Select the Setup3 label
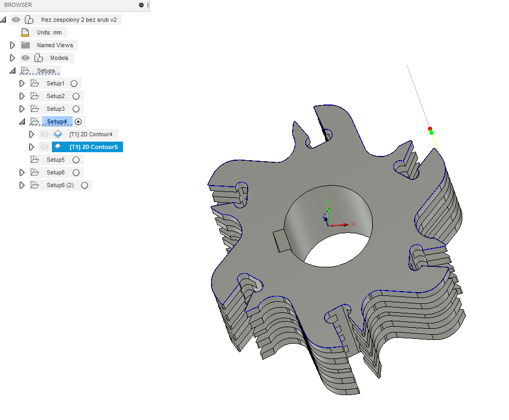Viewport: 509px width, 420px height. click(x=56, y=109)
